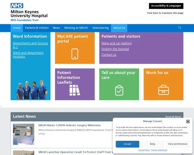
Task: Click the Patient Information Leaflets heading
Action: click(69, 77)
